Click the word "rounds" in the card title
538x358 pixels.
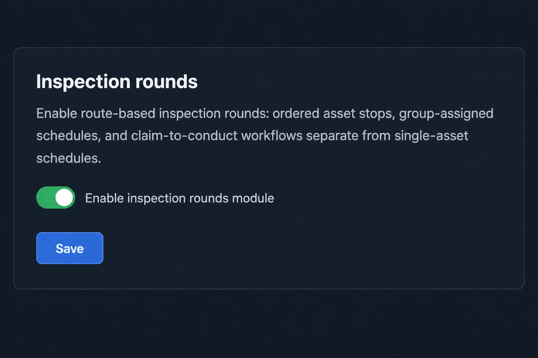[166, 82]
